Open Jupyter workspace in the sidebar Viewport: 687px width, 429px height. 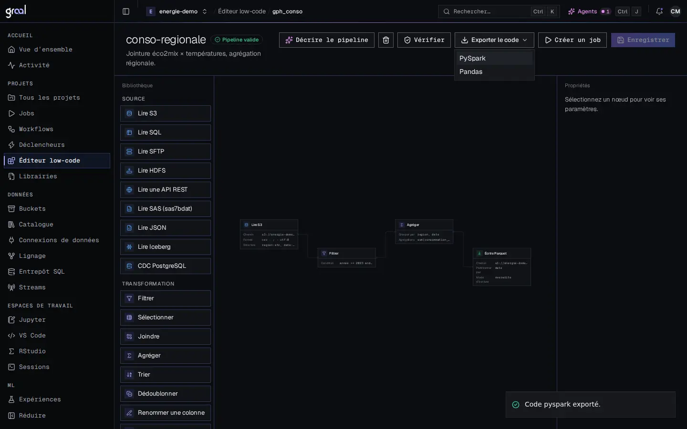click(x=57, y=320)
